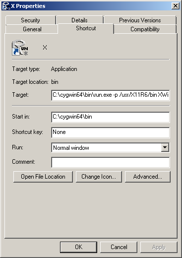Click into the Target field
The image size is (182, 258).
tap(111, 95)
